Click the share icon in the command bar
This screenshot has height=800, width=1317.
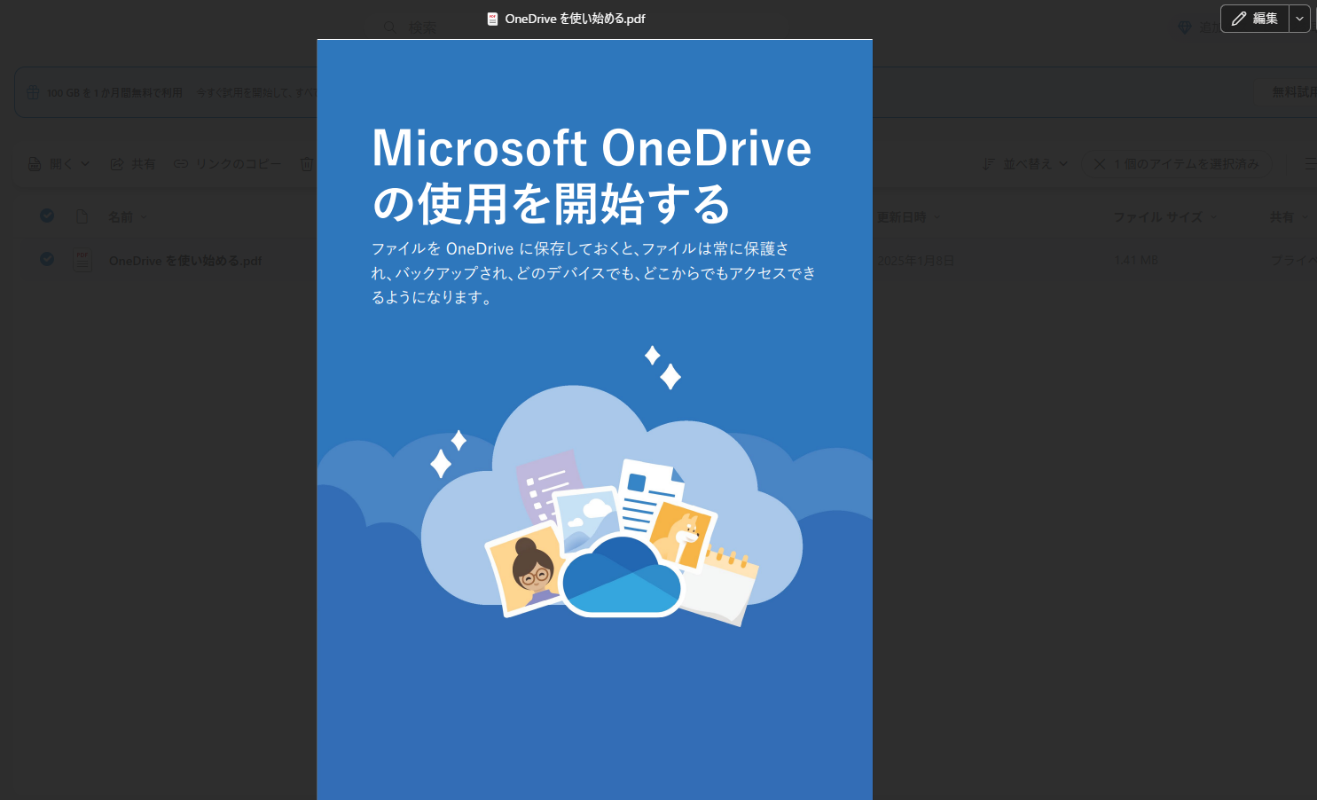117,164
